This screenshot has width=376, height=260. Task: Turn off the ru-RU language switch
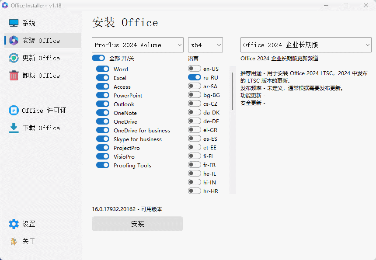tap(195, 77)
